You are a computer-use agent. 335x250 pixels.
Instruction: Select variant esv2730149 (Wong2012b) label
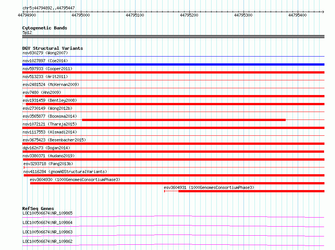47,108
